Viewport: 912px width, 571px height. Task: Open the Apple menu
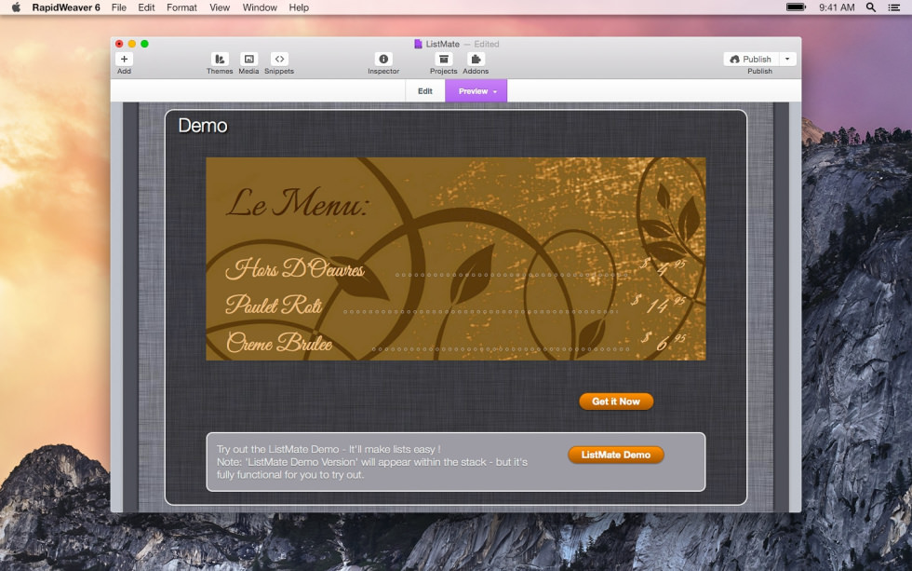17,7
